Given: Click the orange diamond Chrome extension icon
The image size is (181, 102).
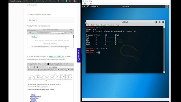Looking at the screenshot, I should 70,1.
